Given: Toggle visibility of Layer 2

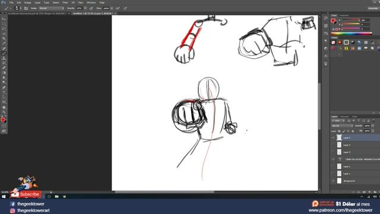Looking at the screenshot, I should point(333,166).
